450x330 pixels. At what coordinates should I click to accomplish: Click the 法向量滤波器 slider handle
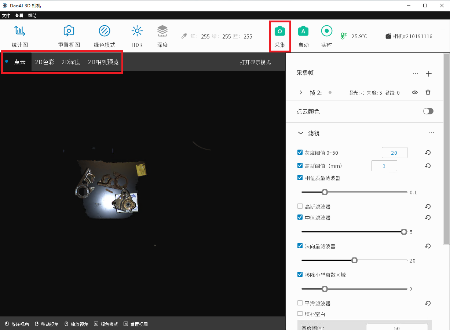[354, 260]
